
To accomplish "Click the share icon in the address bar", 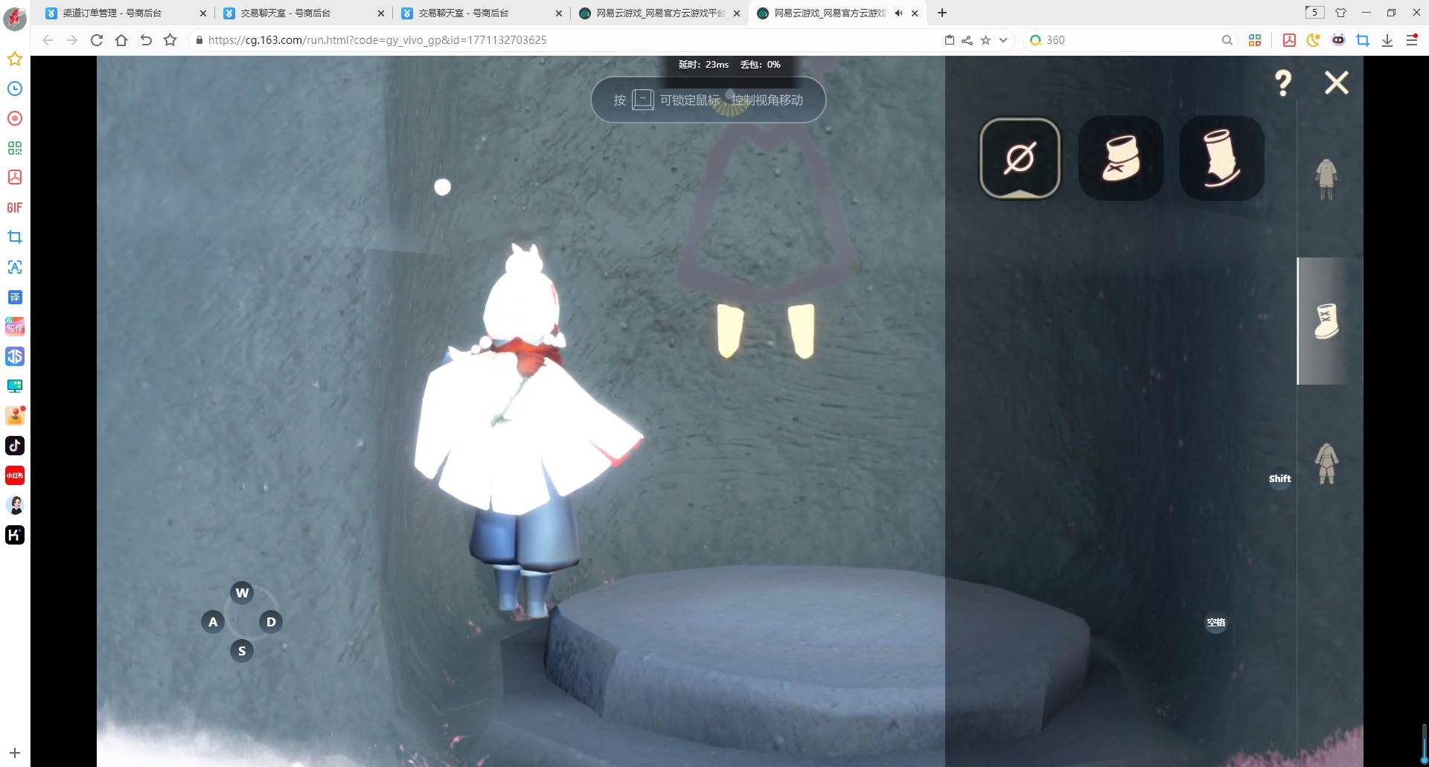I will tap(967, 40).
